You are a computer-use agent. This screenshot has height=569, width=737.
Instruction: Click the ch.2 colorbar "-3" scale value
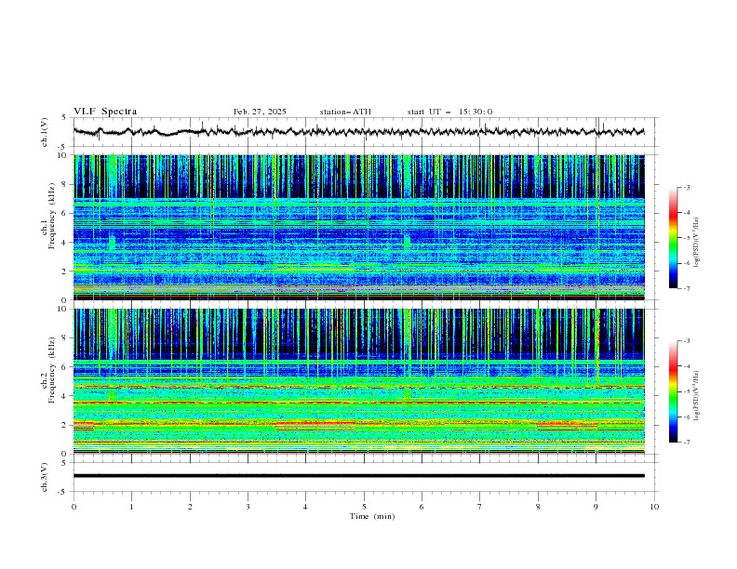(687, 341)
